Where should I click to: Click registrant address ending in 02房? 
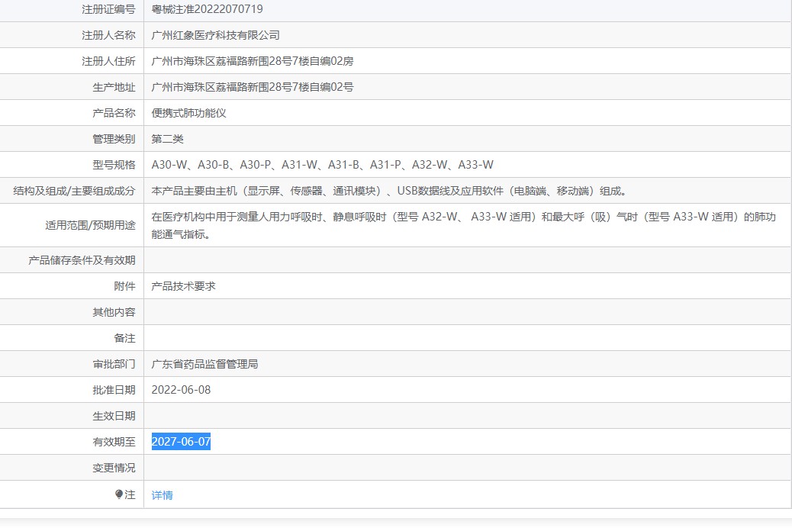253,61
